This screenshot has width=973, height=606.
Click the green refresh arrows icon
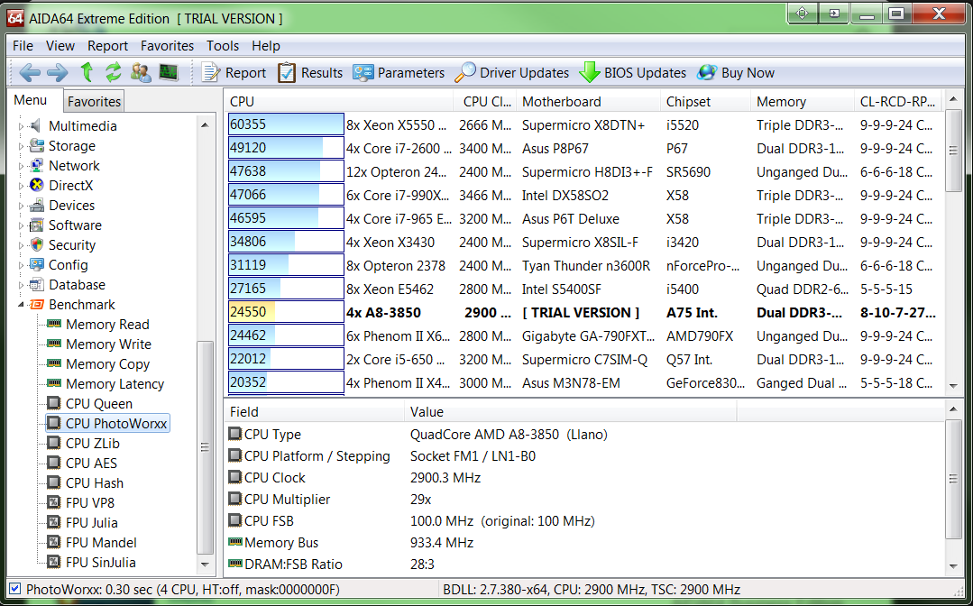tap(113, 72)
